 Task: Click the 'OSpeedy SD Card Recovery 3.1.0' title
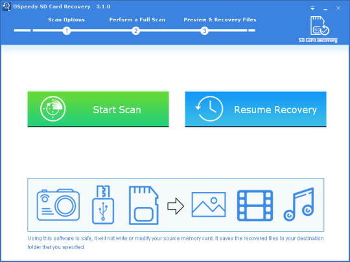tap(62, 6)
